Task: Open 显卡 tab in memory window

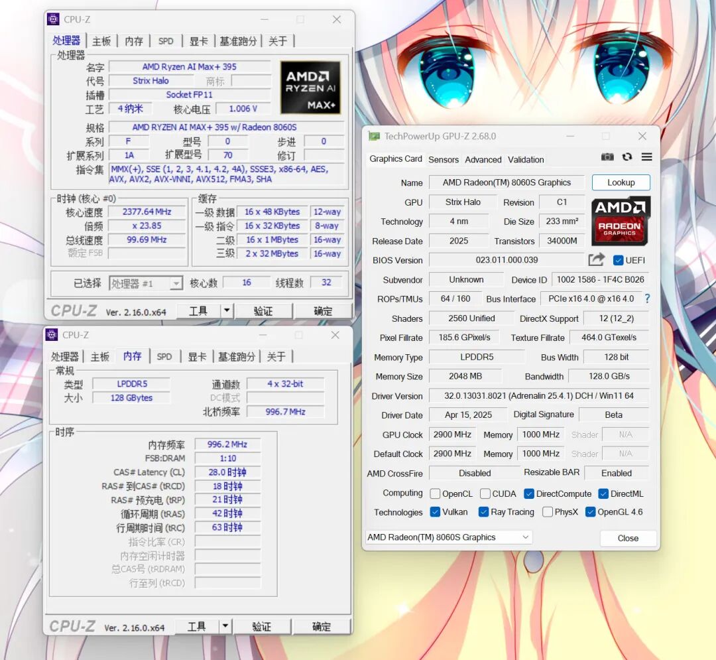Action: 198,357
